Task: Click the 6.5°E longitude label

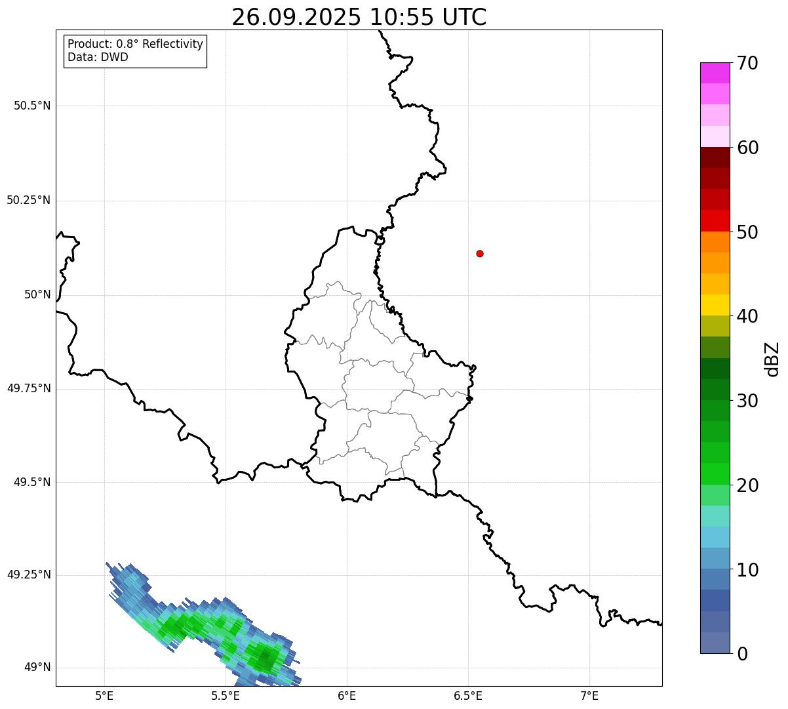Action: click(468, 695)
